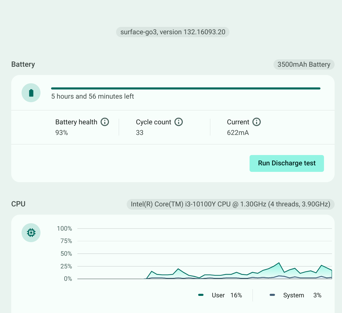Click the battery charge progress bar
342x313 pixels.
click(185, 88)
